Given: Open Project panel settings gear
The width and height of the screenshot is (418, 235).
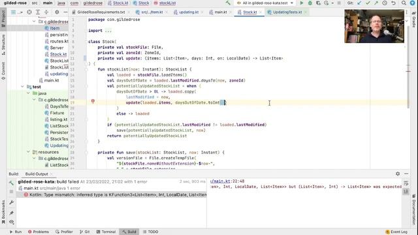Looking at the screenshot, I should pos(57,12).
